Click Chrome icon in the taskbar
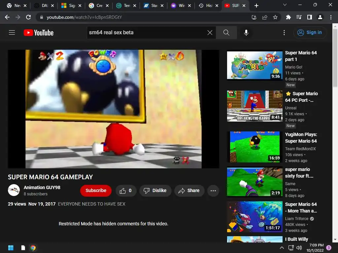The width and height of the screenshot is (338, 253). (33, 248)
